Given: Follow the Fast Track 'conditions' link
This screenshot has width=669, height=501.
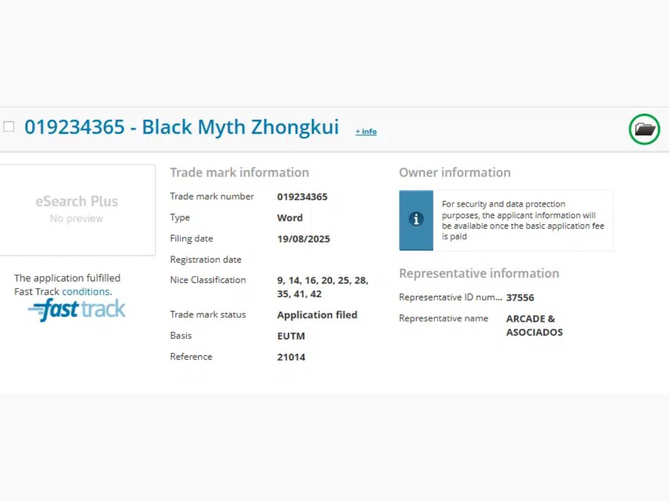Looking at the screenshot, I should (87, 291).
